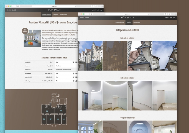Show the sidebar in the rear Safari window
The height and width of the screenshot is (133, 189).
pyautogui.click(x=18, y=6)
